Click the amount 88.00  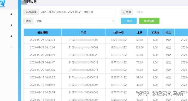139,40
